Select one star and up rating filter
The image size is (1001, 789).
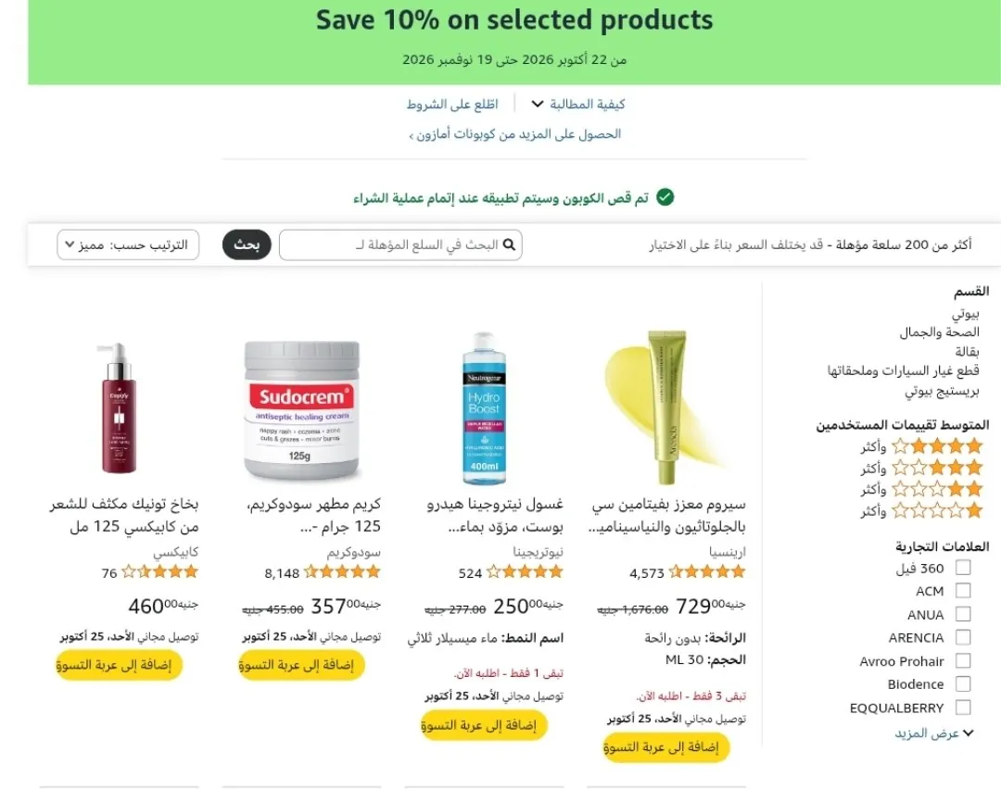[922, 511]
